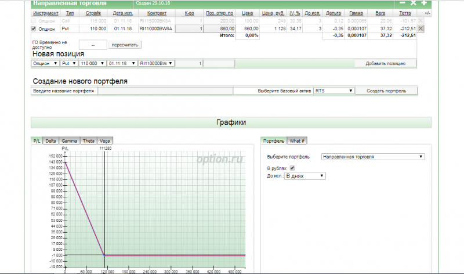This screenshot has width=464, height=274.
Task: Click the minus icon in portfolio header
Action: pos(403,3)
